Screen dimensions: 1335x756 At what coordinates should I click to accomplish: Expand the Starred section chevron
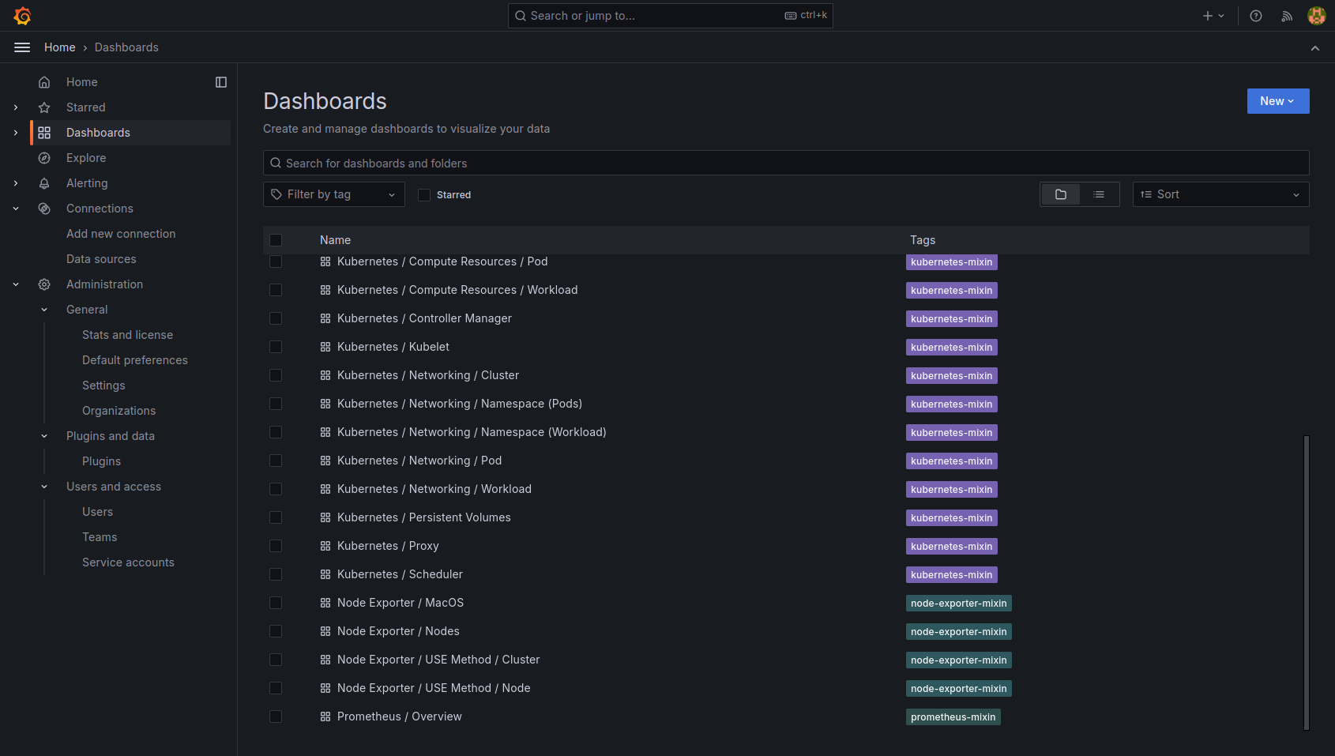16,107
